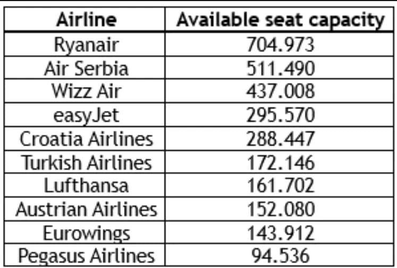Click the 172.146 capacity value
397x268 pixels.
pos(281,162)
